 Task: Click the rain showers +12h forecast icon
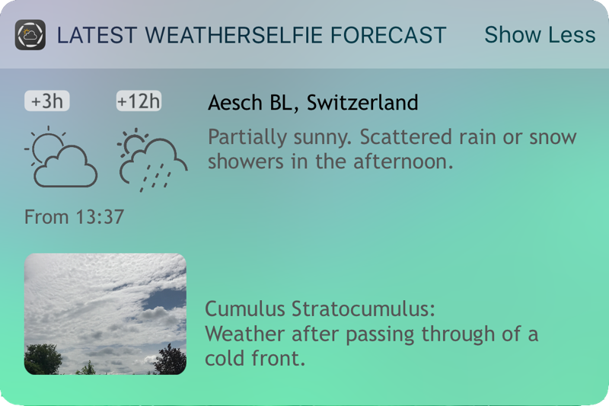pos(152,160)
